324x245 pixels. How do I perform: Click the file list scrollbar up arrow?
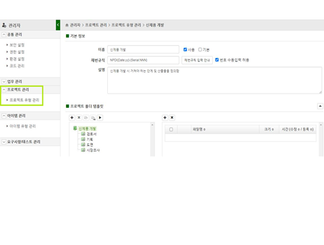321,125
